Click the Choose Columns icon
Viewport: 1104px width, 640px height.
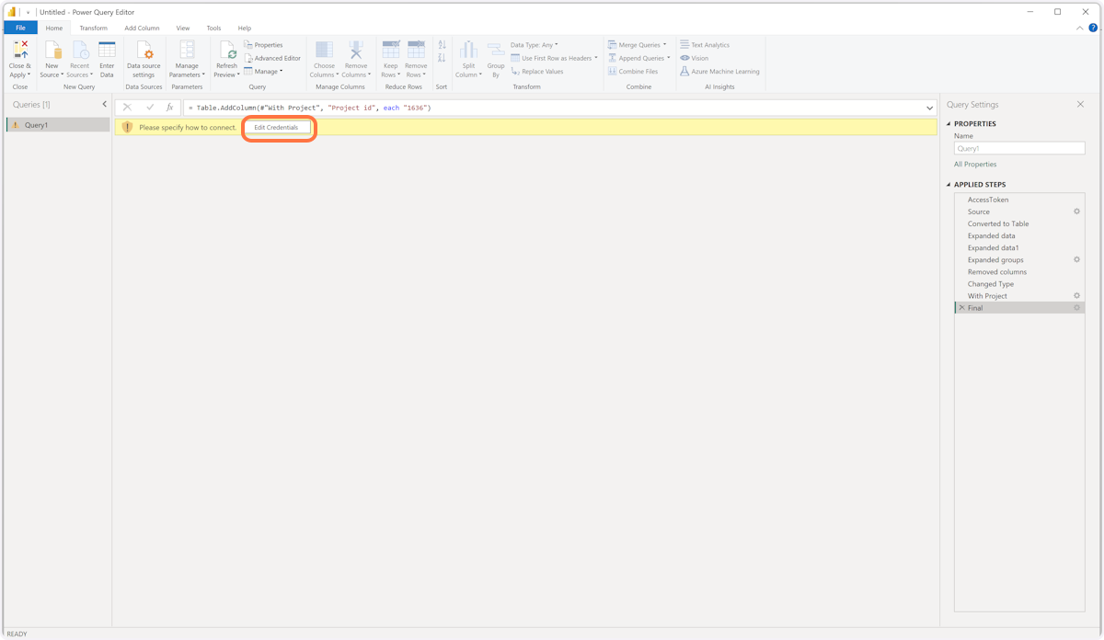coord(324,51)
